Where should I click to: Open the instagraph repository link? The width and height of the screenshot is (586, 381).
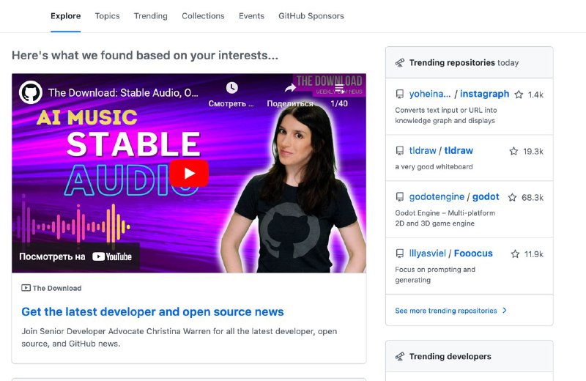coord(484,94)
